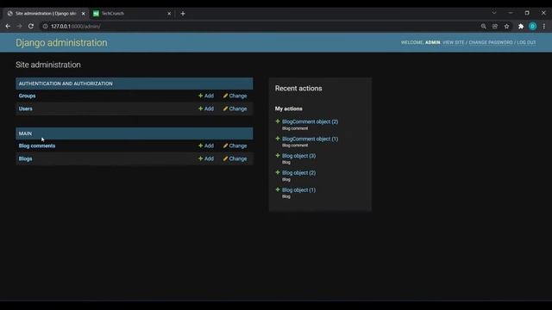This screenshot has width=552, height=310.
Task: Log out of the admin
Action: (526, 42)
